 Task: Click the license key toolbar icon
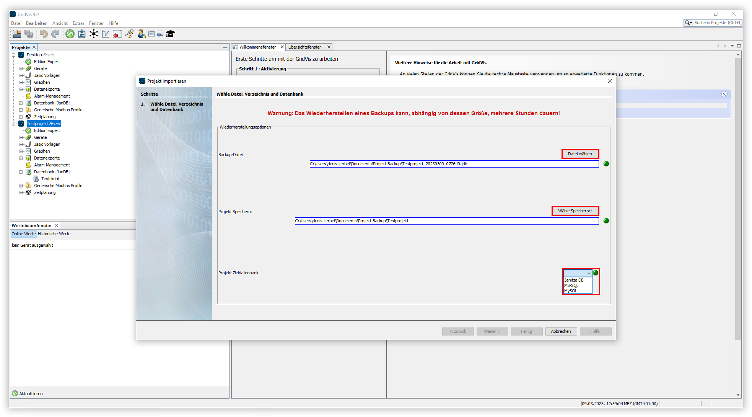pos(129,34)
